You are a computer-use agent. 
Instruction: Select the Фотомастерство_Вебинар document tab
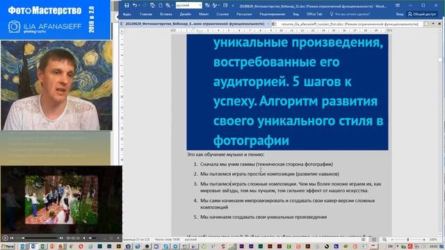click(195, 24)
